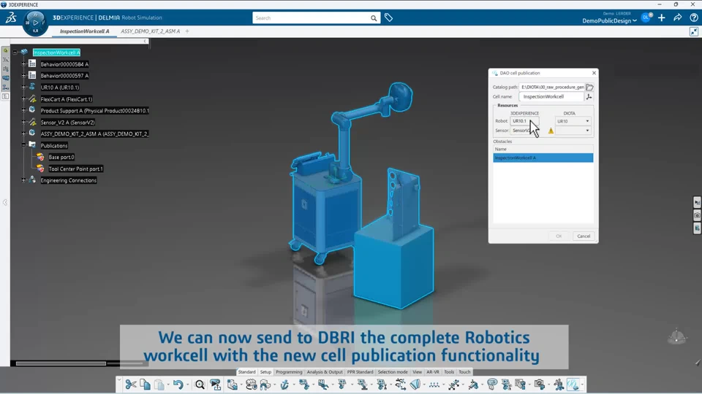Click the Share arrow icon in the header

click(677, 18)
